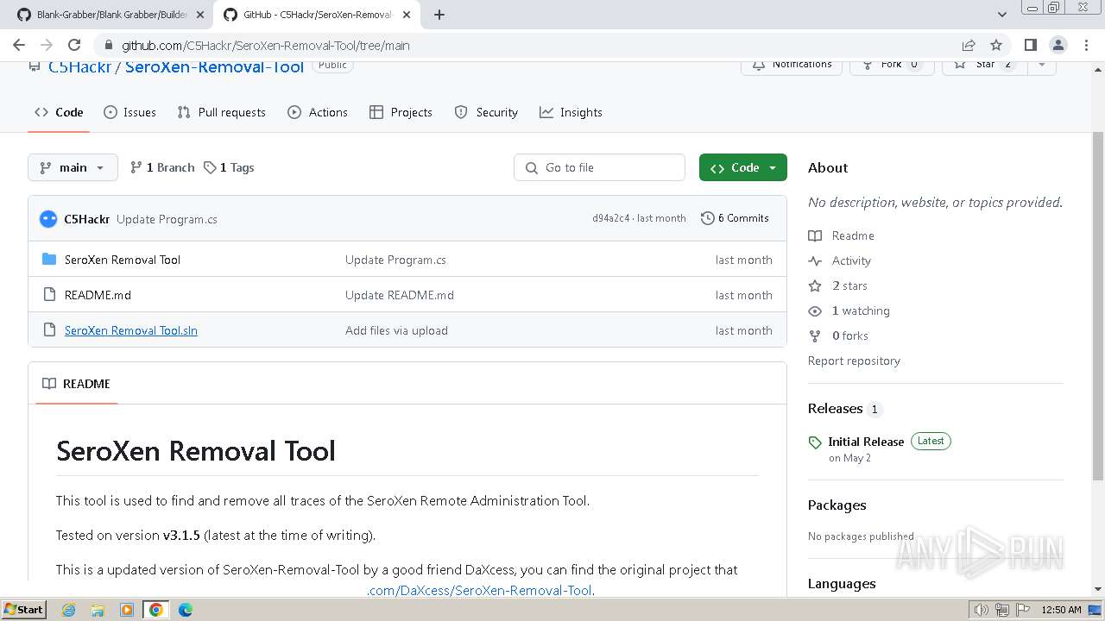Expand the green Code download dropdown
1105x621 pixels.
tap(742, 167)
